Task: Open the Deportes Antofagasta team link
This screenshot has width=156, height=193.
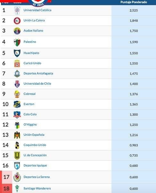Action: click(38, 73)
